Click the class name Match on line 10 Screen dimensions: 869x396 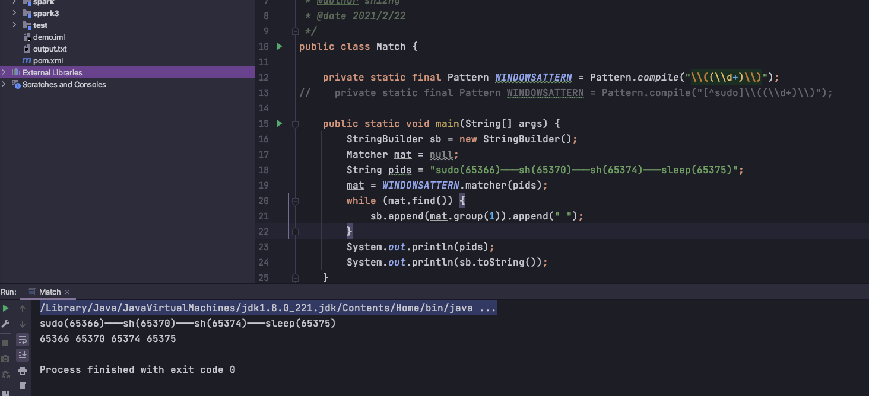coord(391,46)
